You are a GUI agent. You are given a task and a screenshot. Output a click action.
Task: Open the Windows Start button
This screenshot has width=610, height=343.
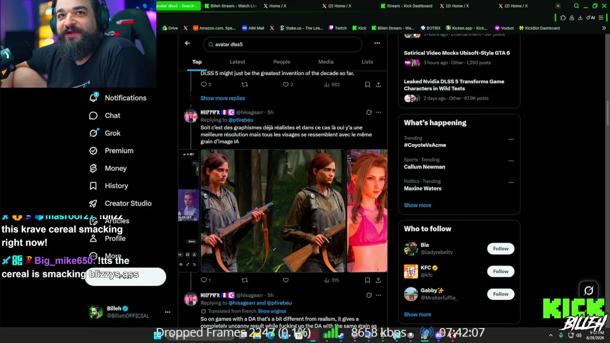[158, 335]
